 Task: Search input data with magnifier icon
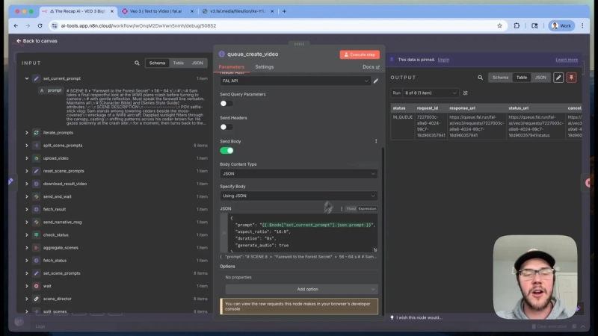137,63
